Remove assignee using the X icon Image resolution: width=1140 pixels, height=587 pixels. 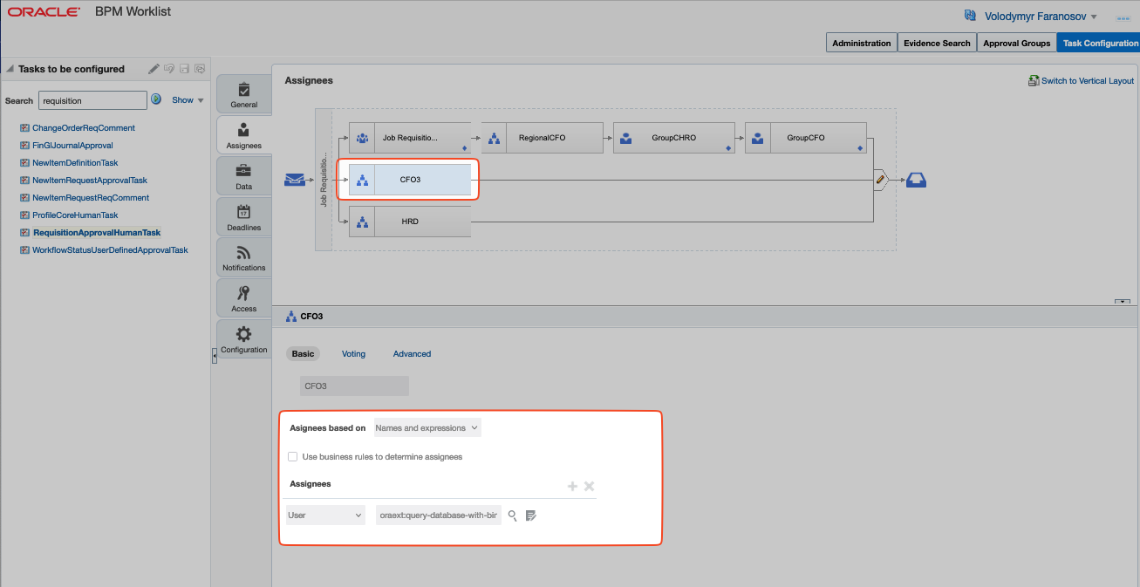click(589, 487)
